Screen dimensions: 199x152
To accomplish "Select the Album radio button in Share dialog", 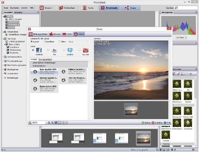I will click(60, 42).
